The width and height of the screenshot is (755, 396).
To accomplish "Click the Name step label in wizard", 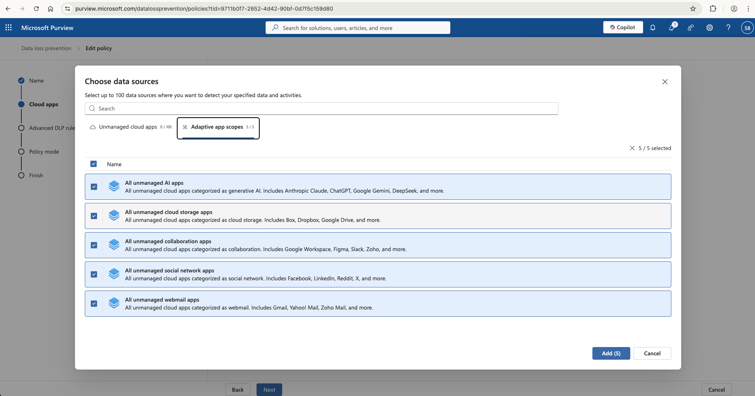I will 36,81.
